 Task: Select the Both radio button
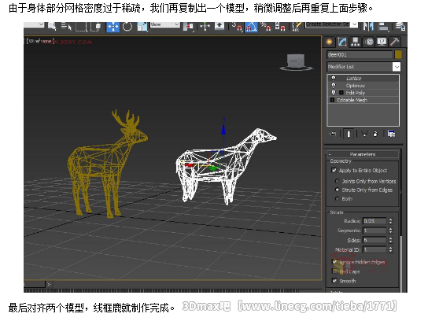tap(337, 199)
